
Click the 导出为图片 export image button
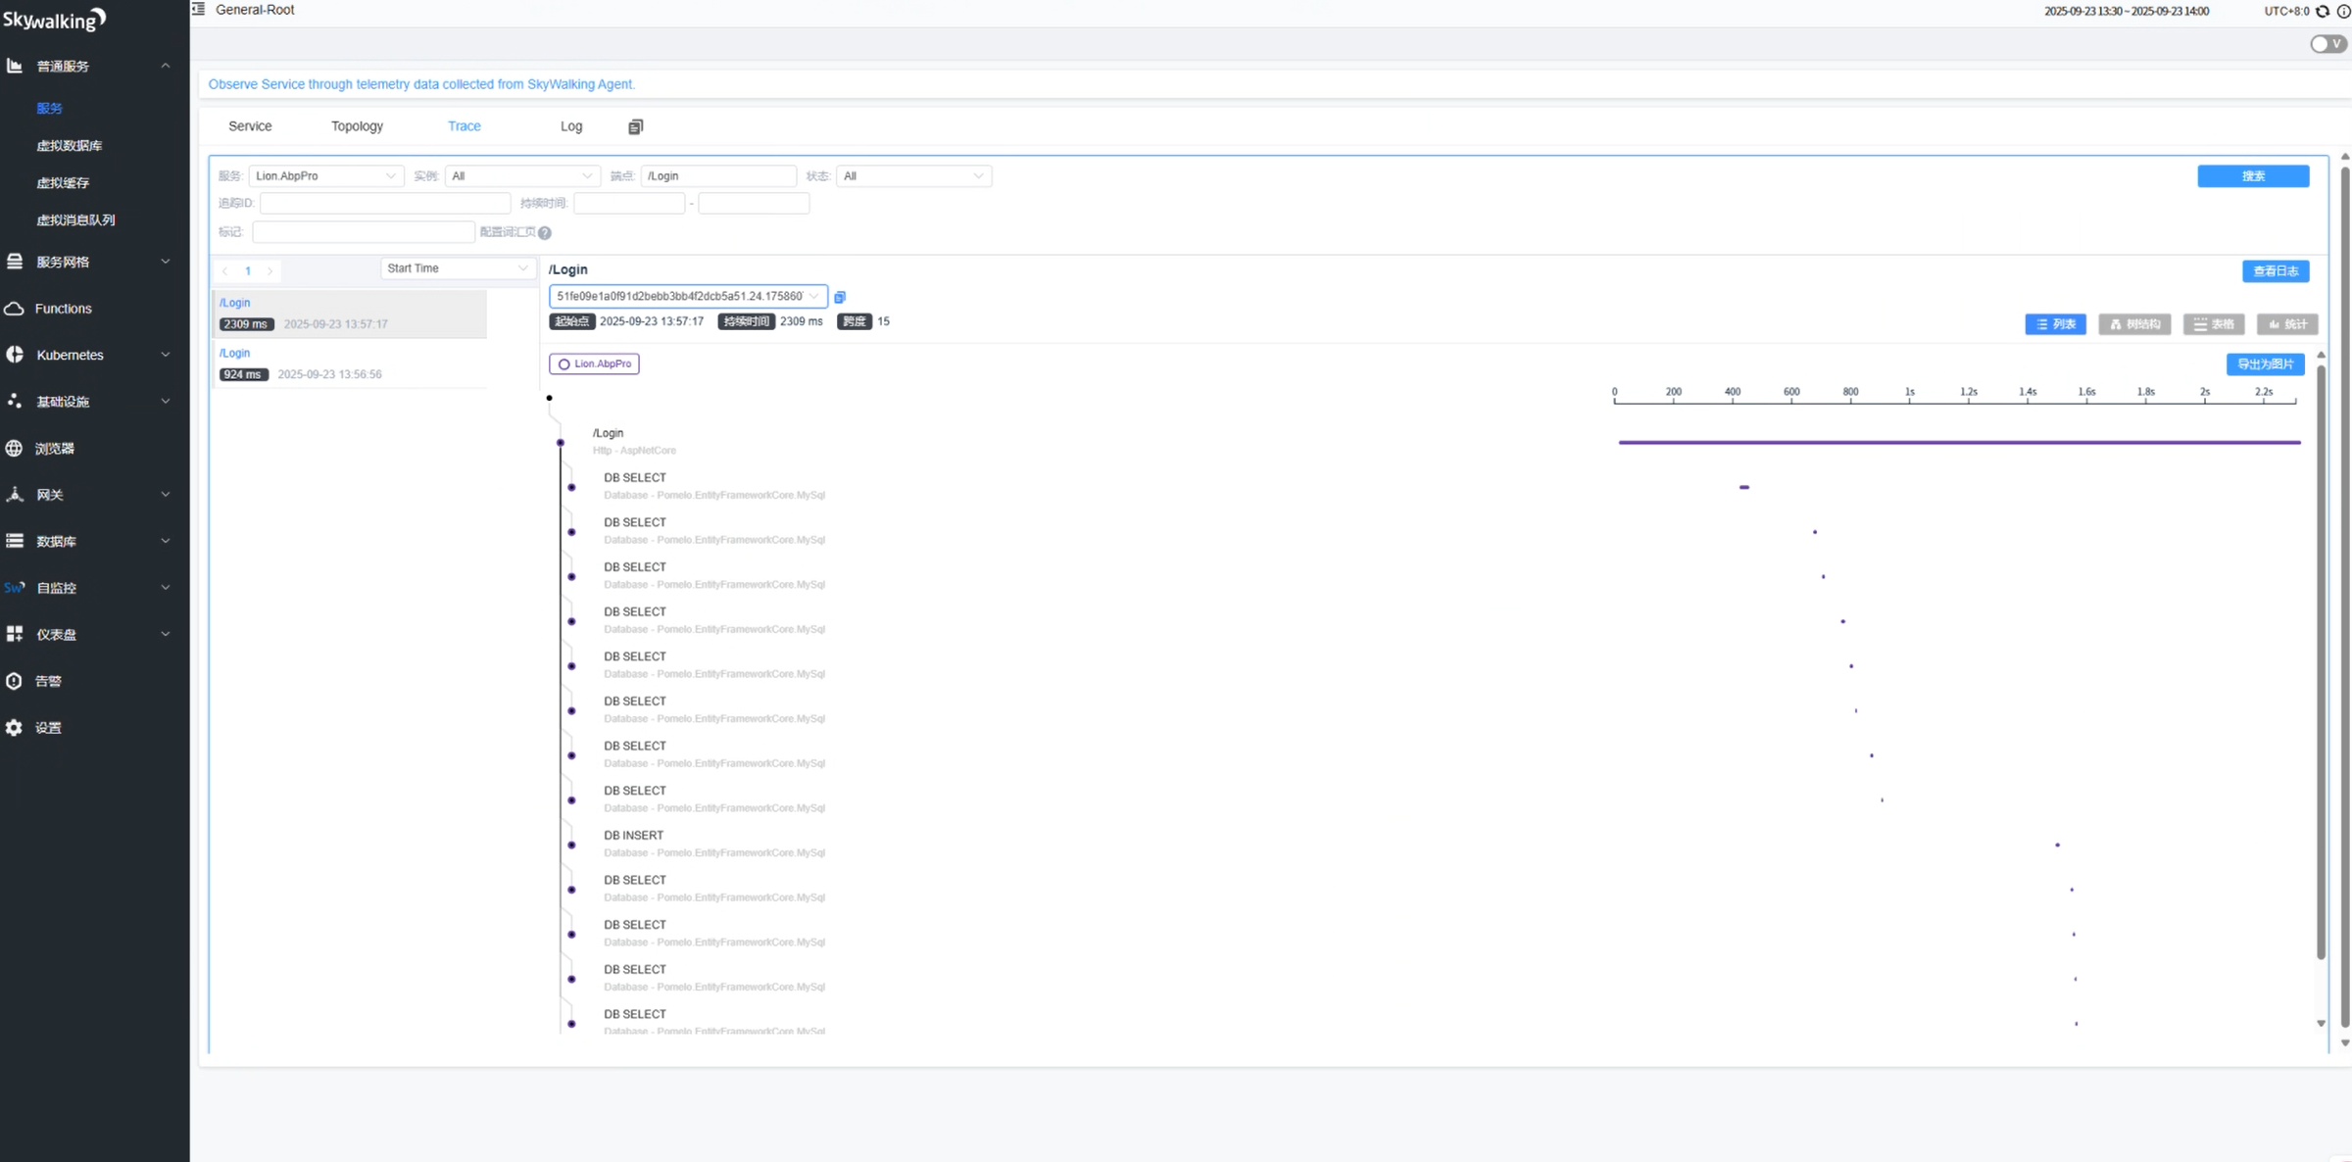pos(2265,364)
